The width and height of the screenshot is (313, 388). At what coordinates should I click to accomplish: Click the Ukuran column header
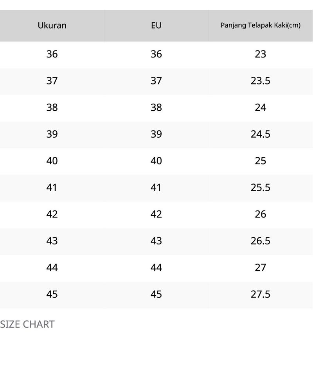[x=52, y=25]
